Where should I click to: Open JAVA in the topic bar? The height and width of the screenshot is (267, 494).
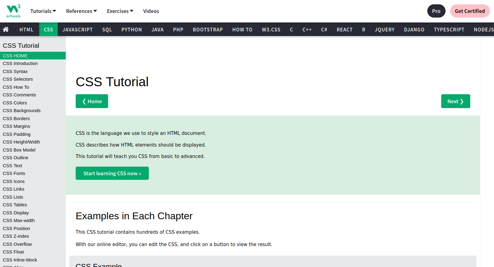(157, 30)
